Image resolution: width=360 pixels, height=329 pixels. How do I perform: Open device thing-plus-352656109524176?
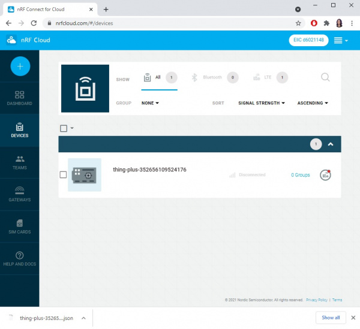click(x=149, y=170)
